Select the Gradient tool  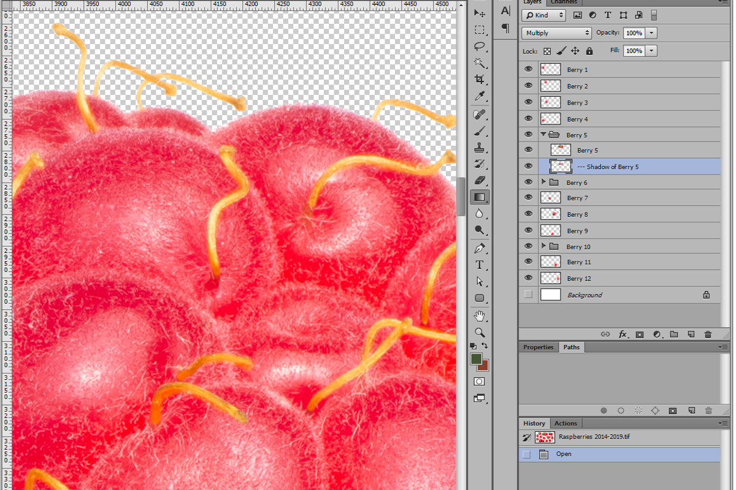coord(480,197)
